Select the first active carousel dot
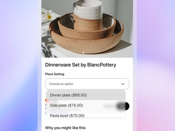 pyautogui.click(x=83, y=53)
